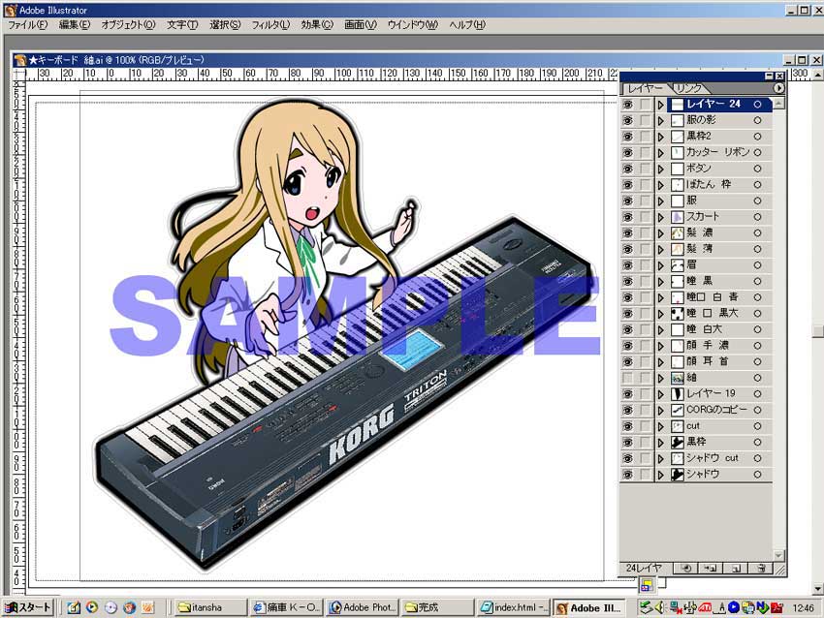
Task: Expand the シャドウ cut layer
Action: point(660,458)
